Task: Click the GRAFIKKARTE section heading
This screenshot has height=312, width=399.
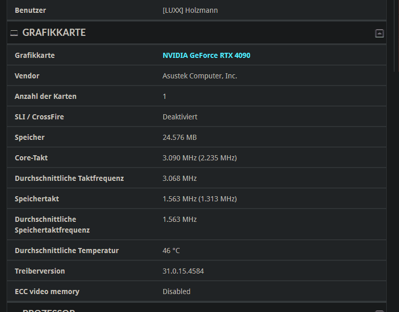Action: point(54,33)
